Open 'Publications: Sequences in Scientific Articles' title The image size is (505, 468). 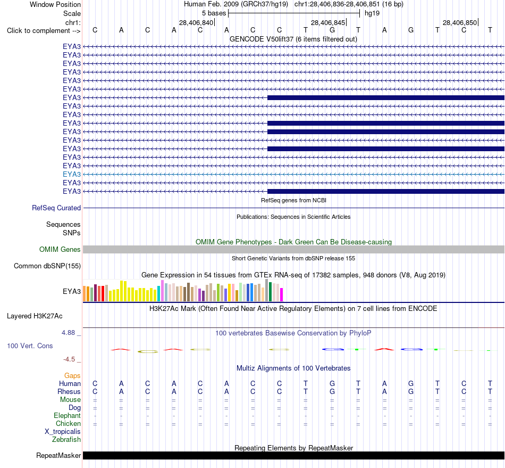[293, 217]
